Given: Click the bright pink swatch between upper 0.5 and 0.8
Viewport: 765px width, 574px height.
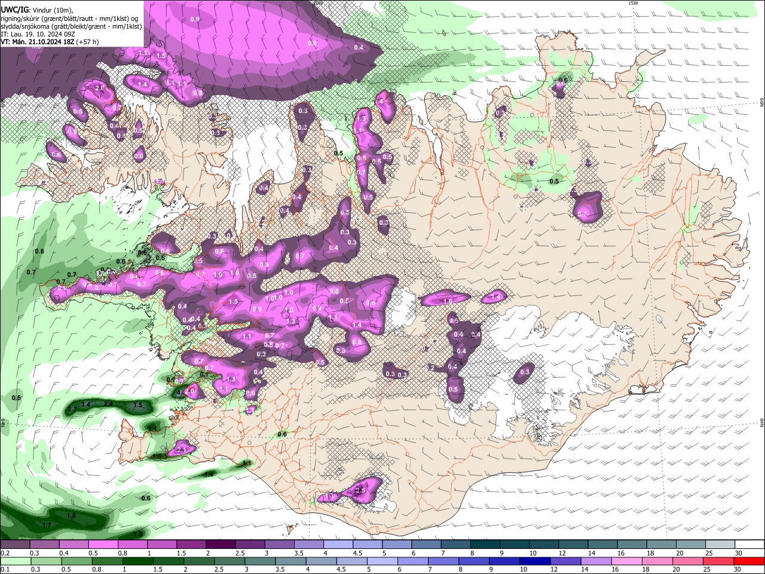Looking at the screenshot, I should (x=103, y=545).
